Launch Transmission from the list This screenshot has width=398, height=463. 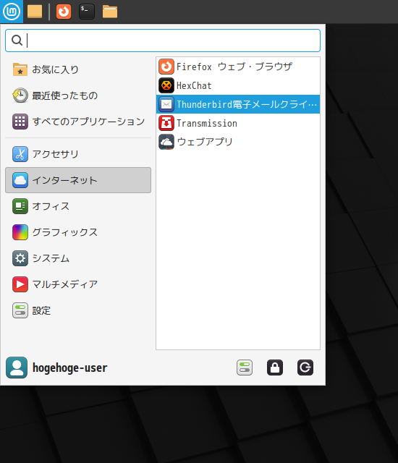(238, 123)
